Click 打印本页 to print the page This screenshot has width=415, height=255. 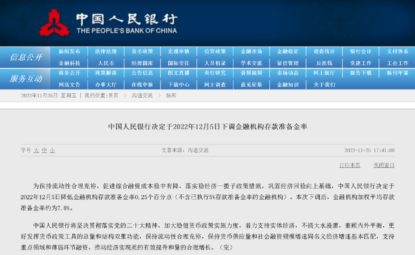point(350,165)
